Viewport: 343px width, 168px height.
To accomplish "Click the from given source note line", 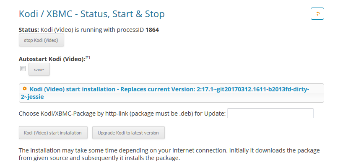I will [x=99, y=158].
